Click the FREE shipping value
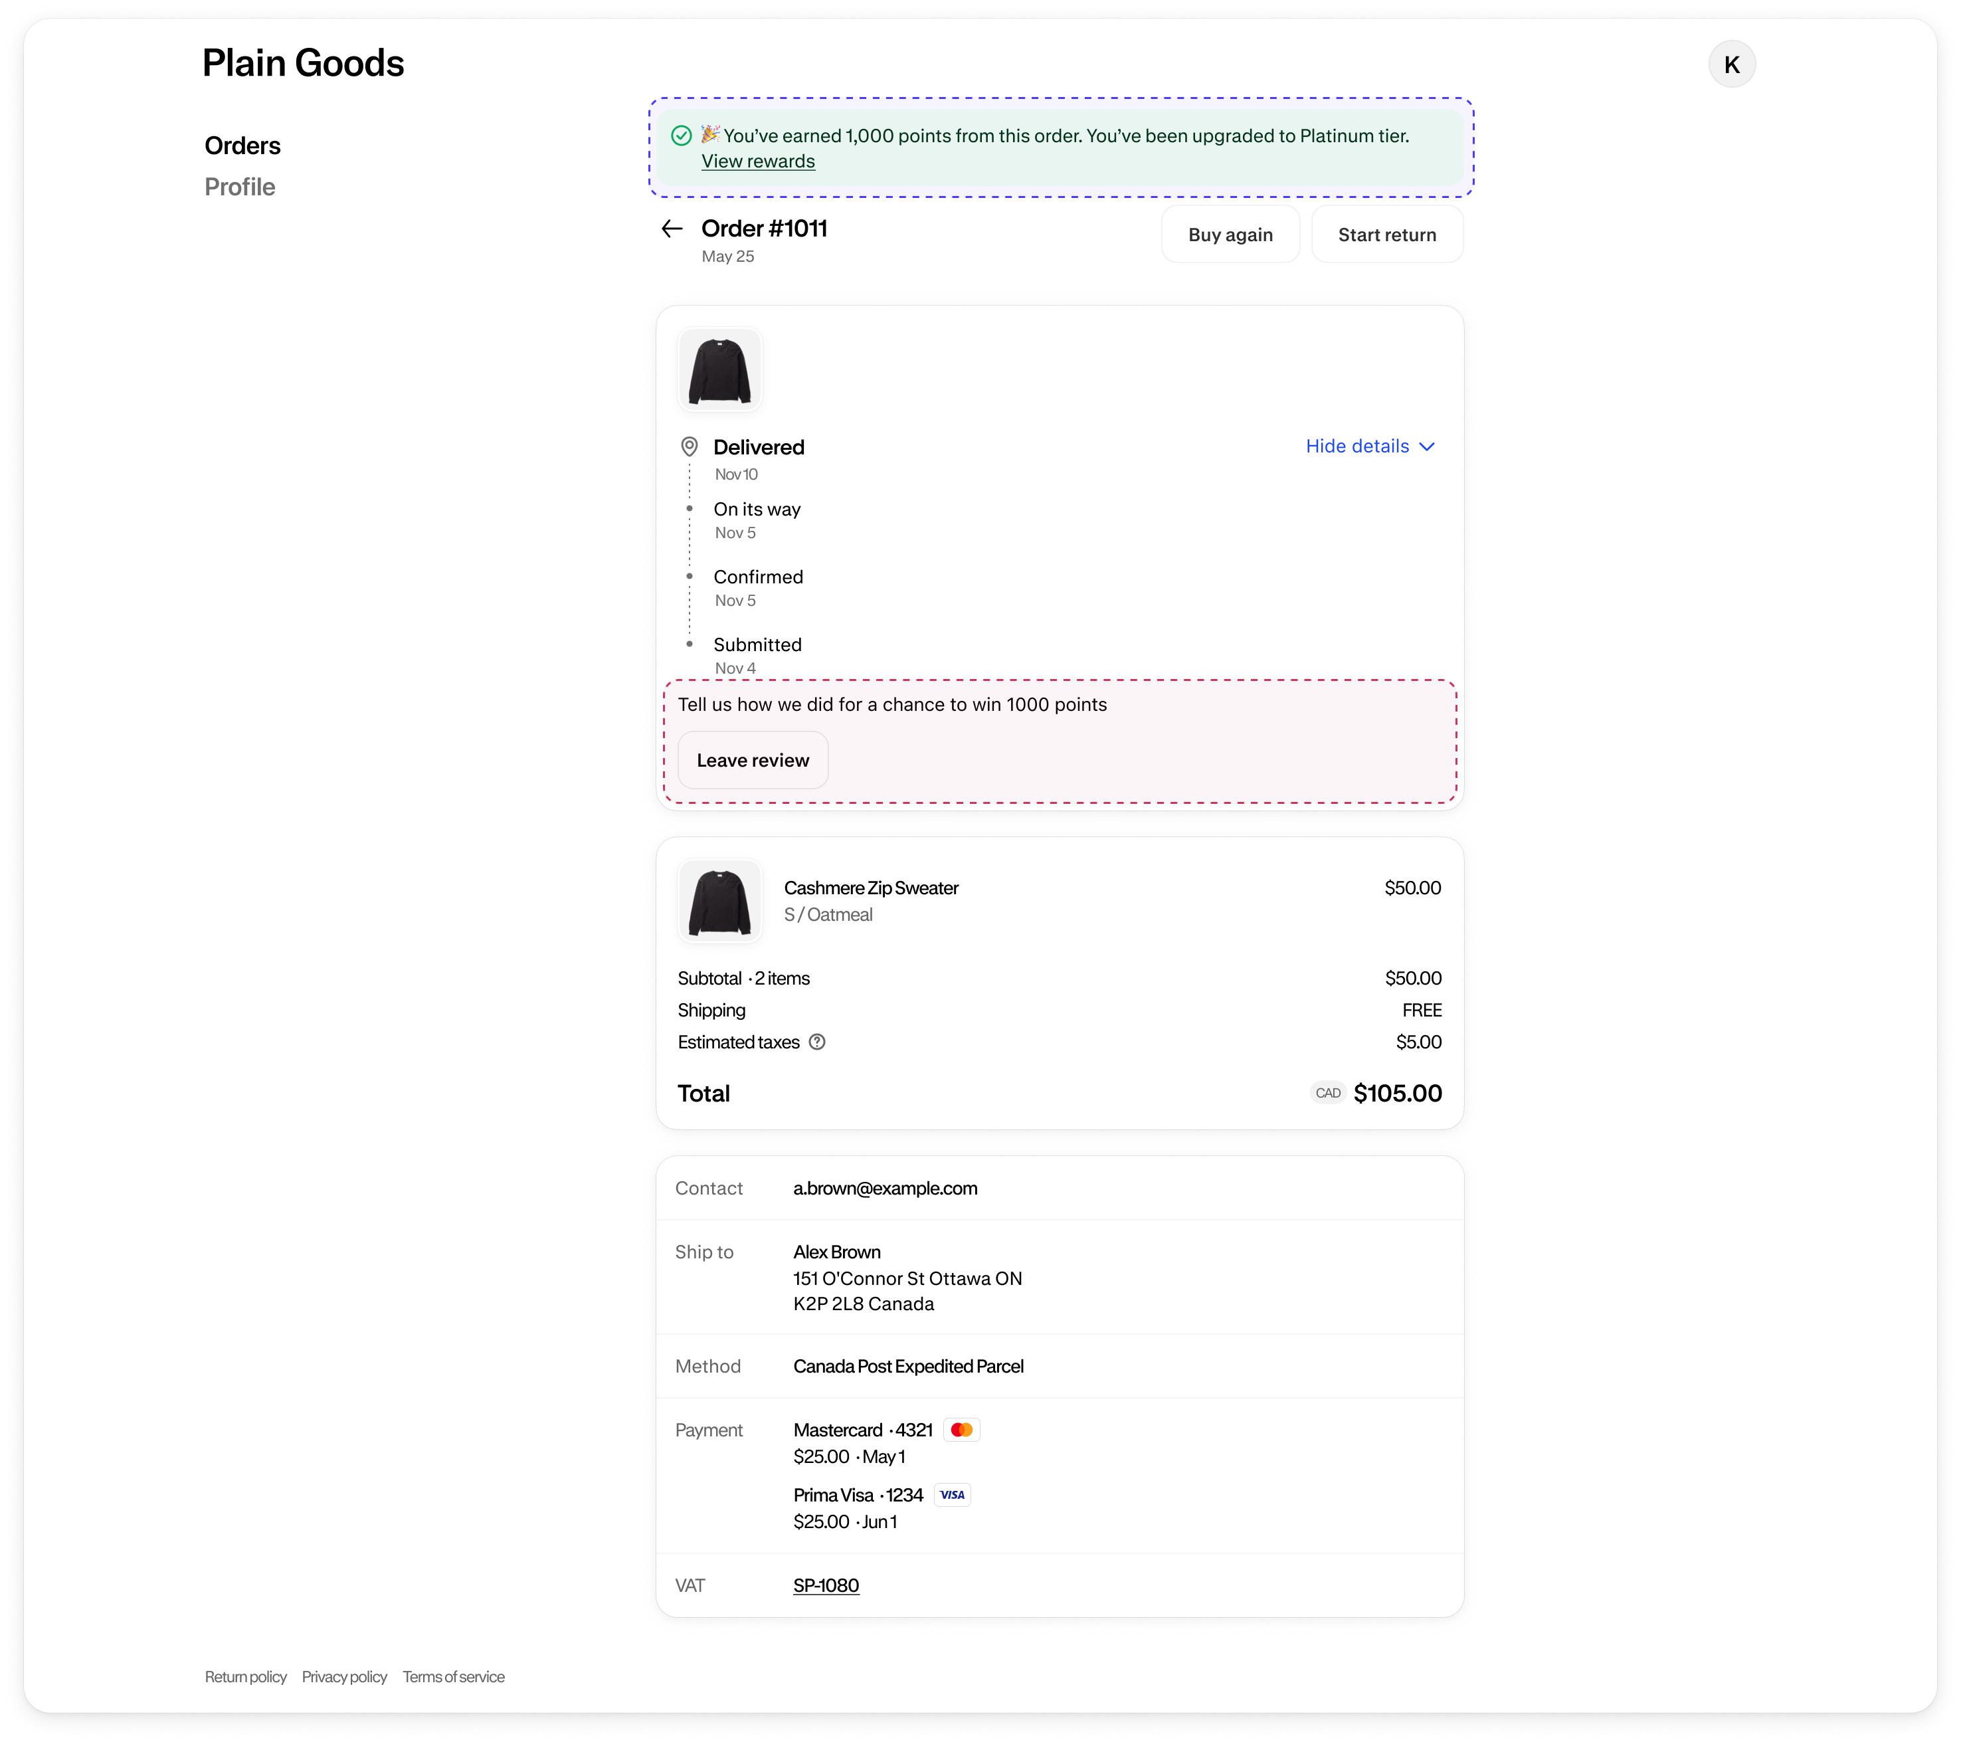The image size is (1961, 1742). point(1422,1010)
